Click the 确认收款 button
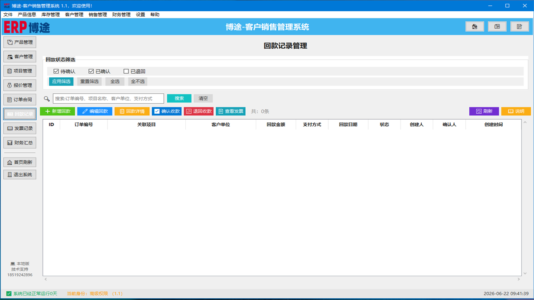534x300 pixels. point(166,111)
